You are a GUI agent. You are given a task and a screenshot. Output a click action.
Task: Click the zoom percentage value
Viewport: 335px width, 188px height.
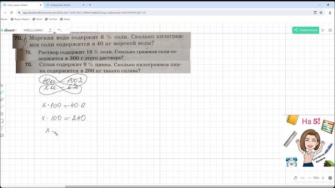[316, 178]
